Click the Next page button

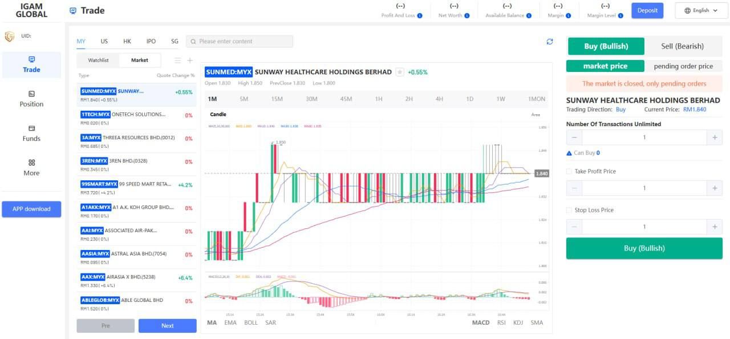[x=167, y=325]
